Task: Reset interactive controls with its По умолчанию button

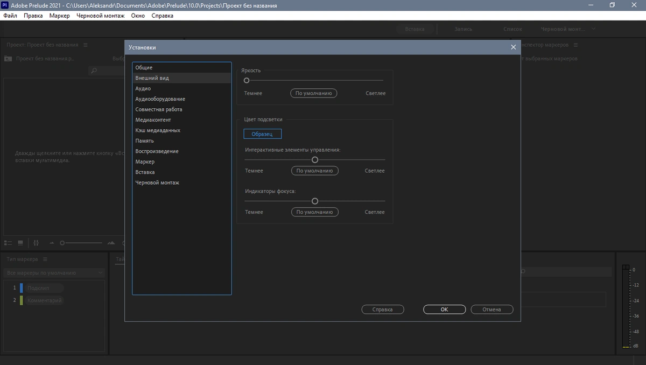Action: click(x=315, y=171)
